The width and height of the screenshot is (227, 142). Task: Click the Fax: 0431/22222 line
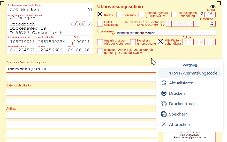190,135
